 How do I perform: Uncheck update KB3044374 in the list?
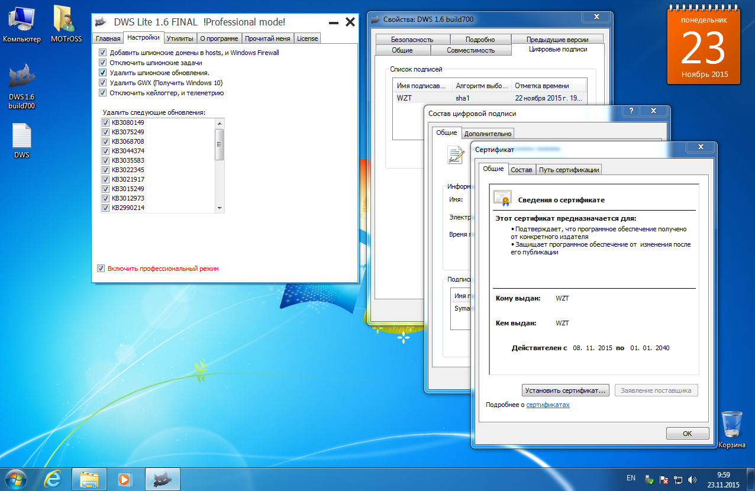click(x=106, y=151)
